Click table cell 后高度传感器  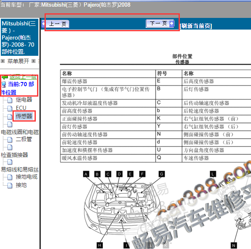216,82
